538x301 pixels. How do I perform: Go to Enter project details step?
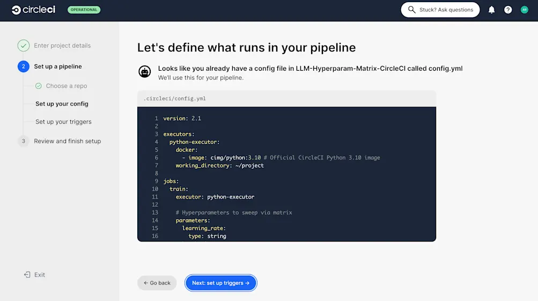[x=62, y=46]
